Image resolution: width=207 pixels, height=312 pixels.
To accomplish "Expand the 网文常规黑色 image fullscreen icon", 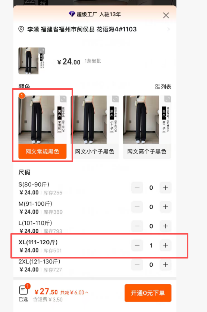I will point(63,99).
